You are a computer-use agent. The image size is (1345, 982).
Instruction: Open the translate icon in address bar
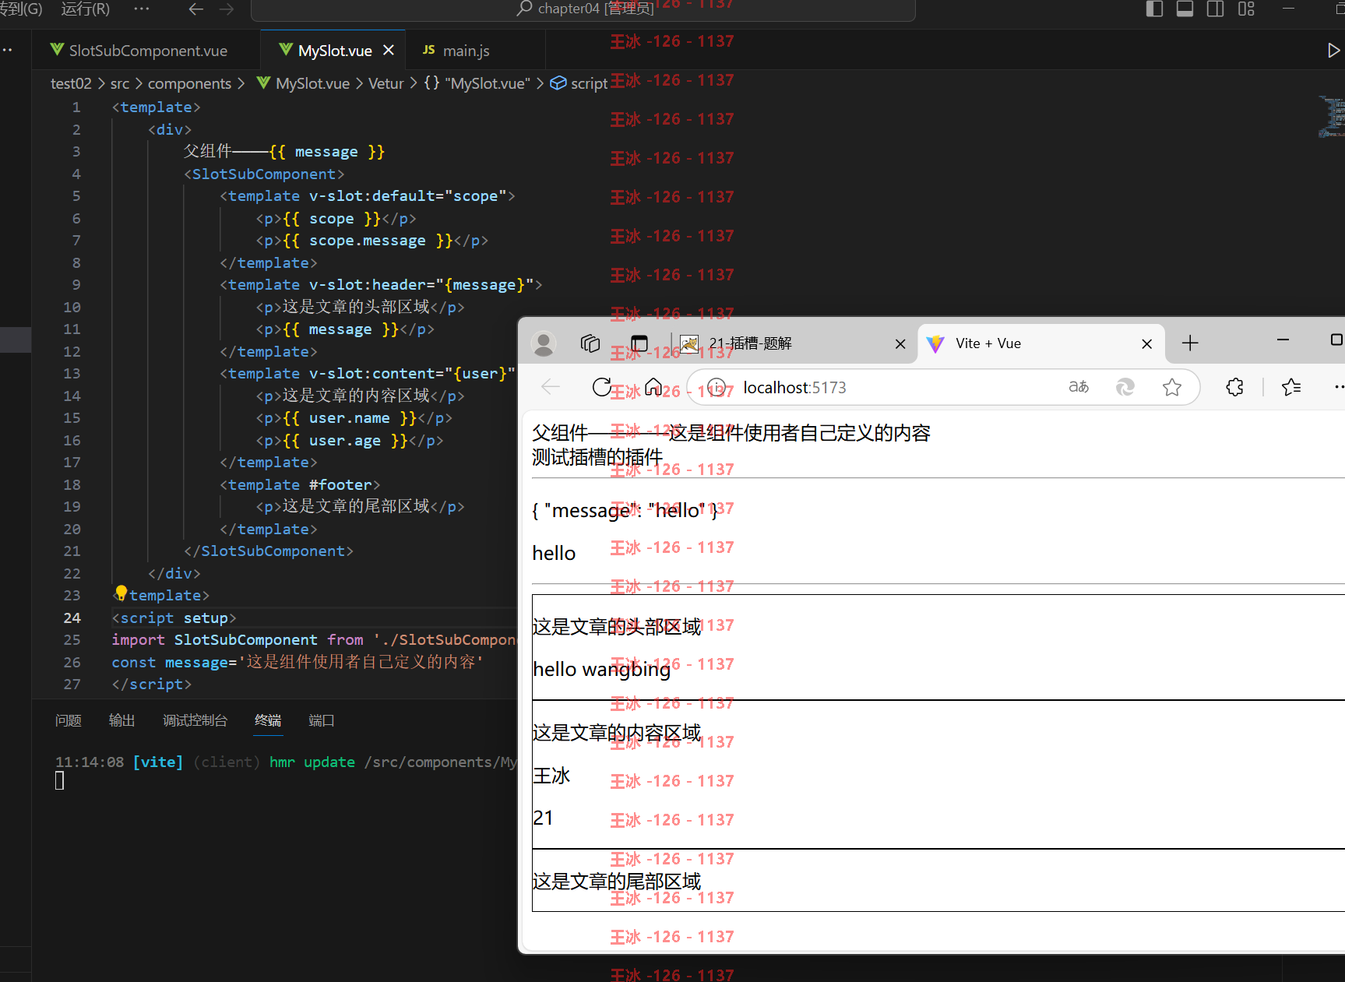pos(1079,387)
